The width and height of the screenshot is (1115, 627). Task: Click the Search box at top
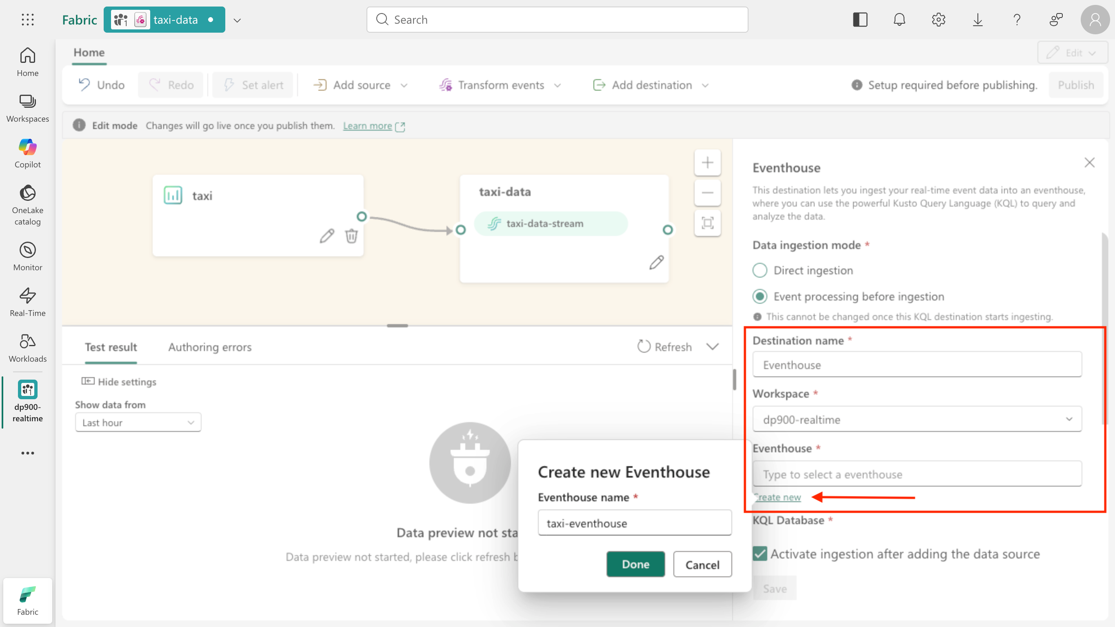(557, 20)
